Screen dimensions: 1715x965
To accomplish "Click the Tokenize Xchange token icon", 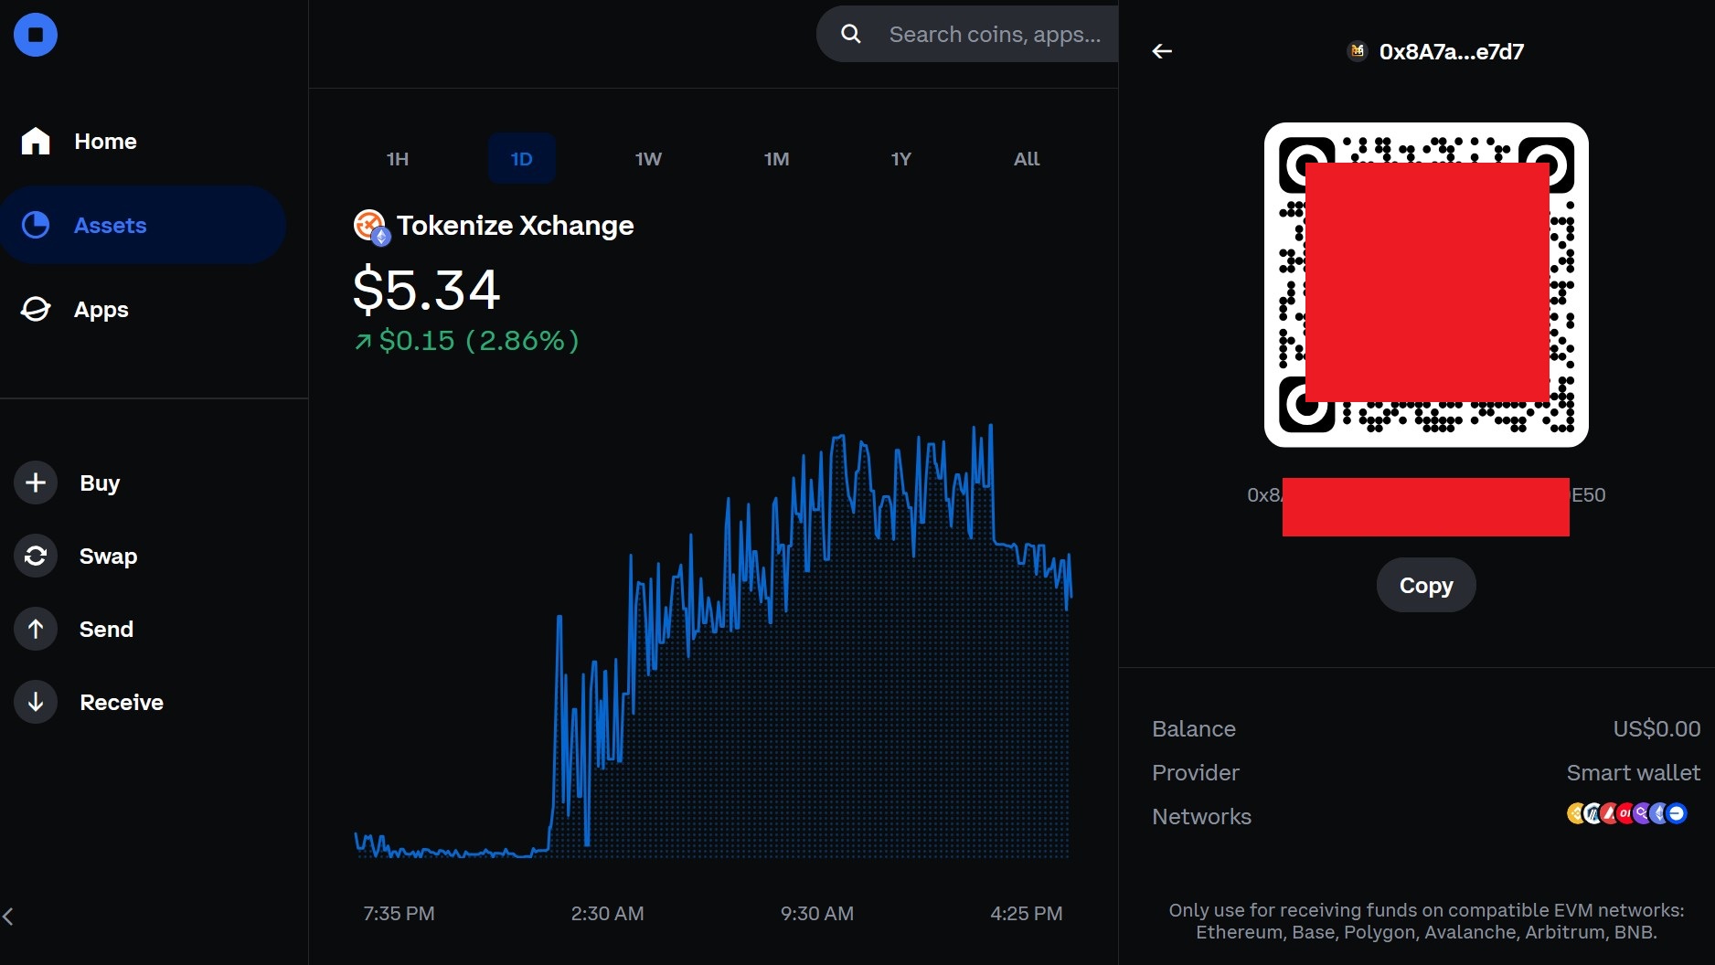I will [x=371, y=227].
